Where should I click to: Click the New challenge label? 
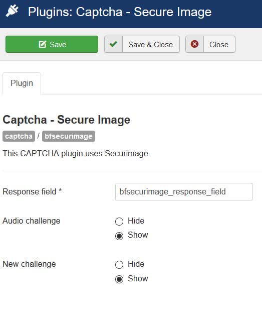click(x=29, y=264)
